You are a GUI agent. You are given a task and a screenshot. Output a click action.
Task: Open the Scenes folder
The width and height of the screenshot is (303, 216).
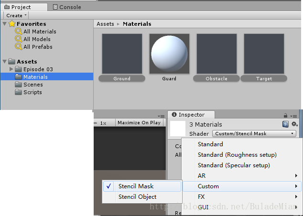[33, 85]
